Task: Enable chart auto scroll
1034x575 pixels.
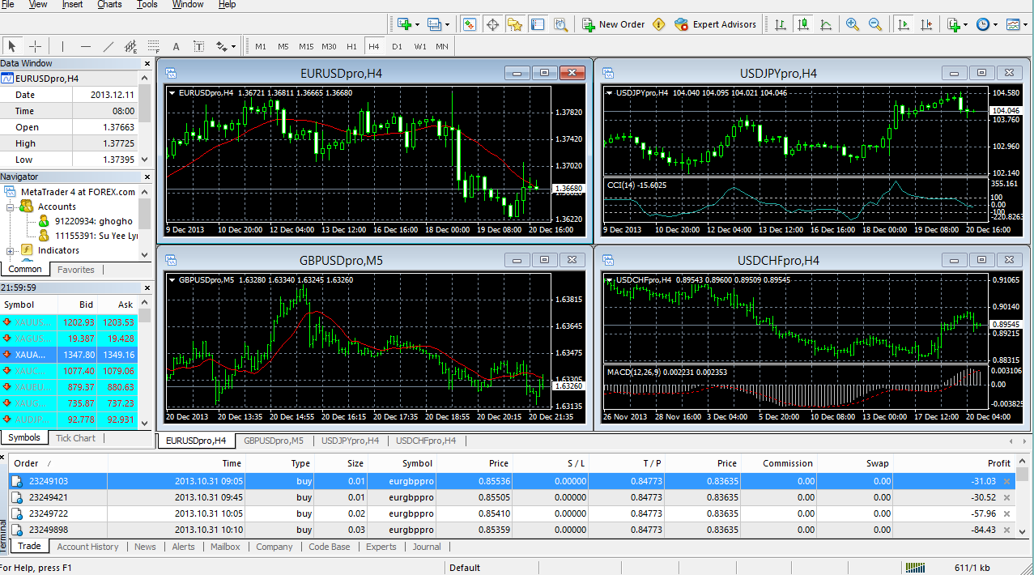Action: (x=903, y=24)
